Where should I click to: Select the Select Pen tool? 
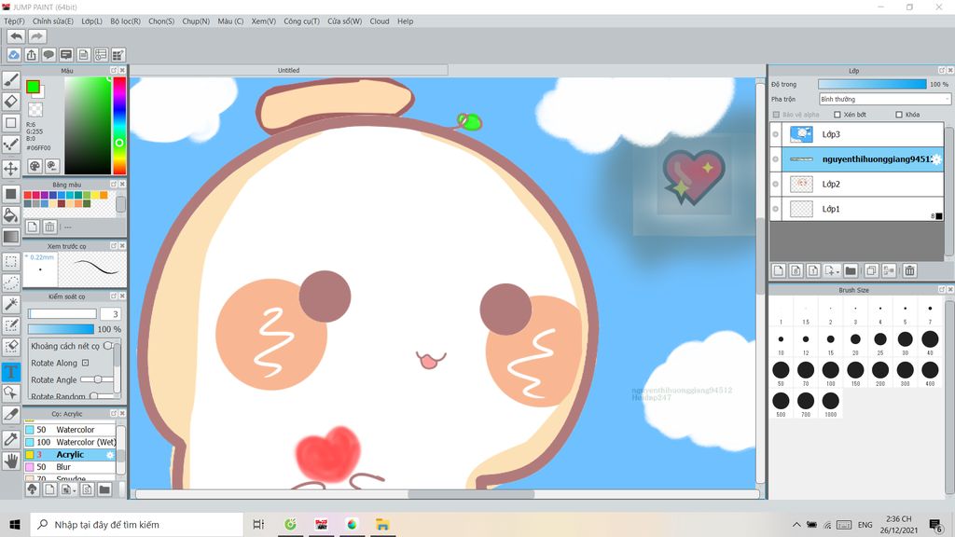(x=11, y=325)
